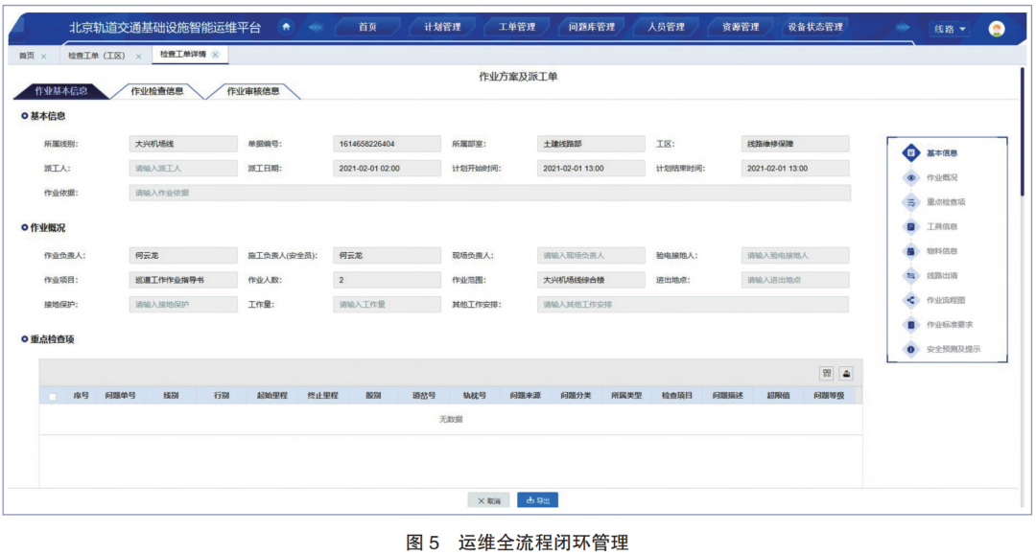Click the 安全预测及提示 info icon
1036x555 pixels.
[909, 347]
